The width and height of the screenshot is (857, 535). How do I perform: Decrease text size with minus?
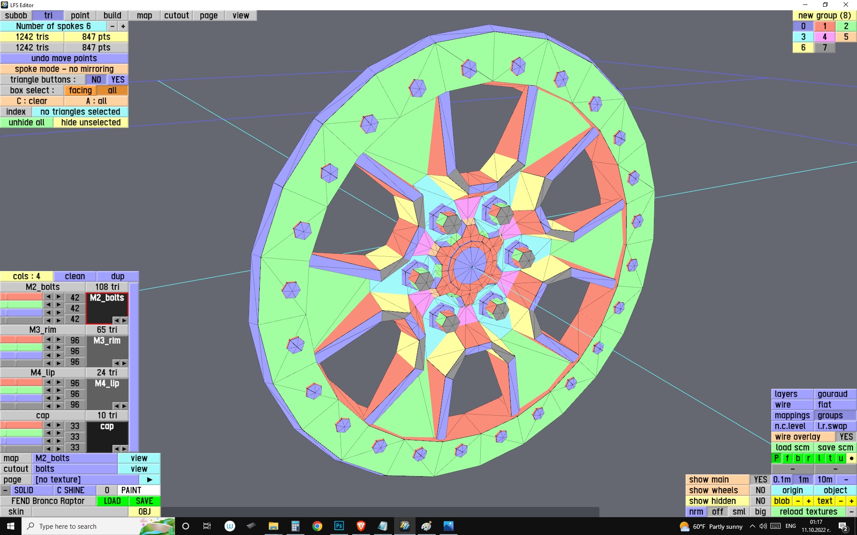point(840,501)
